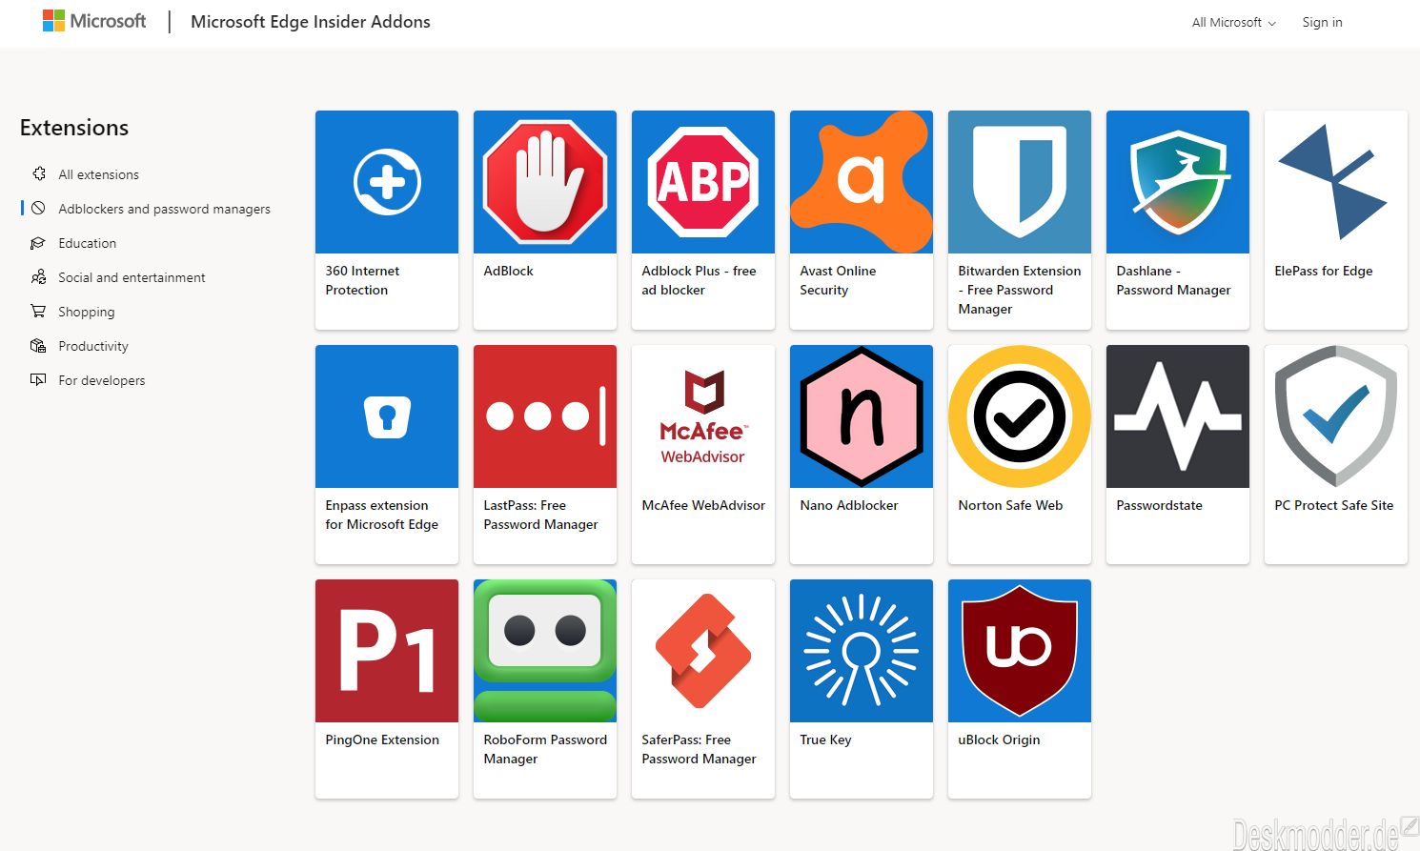Expand the All Microsoft dropdown
The image size is (1420, 851).
[1233, 22]
